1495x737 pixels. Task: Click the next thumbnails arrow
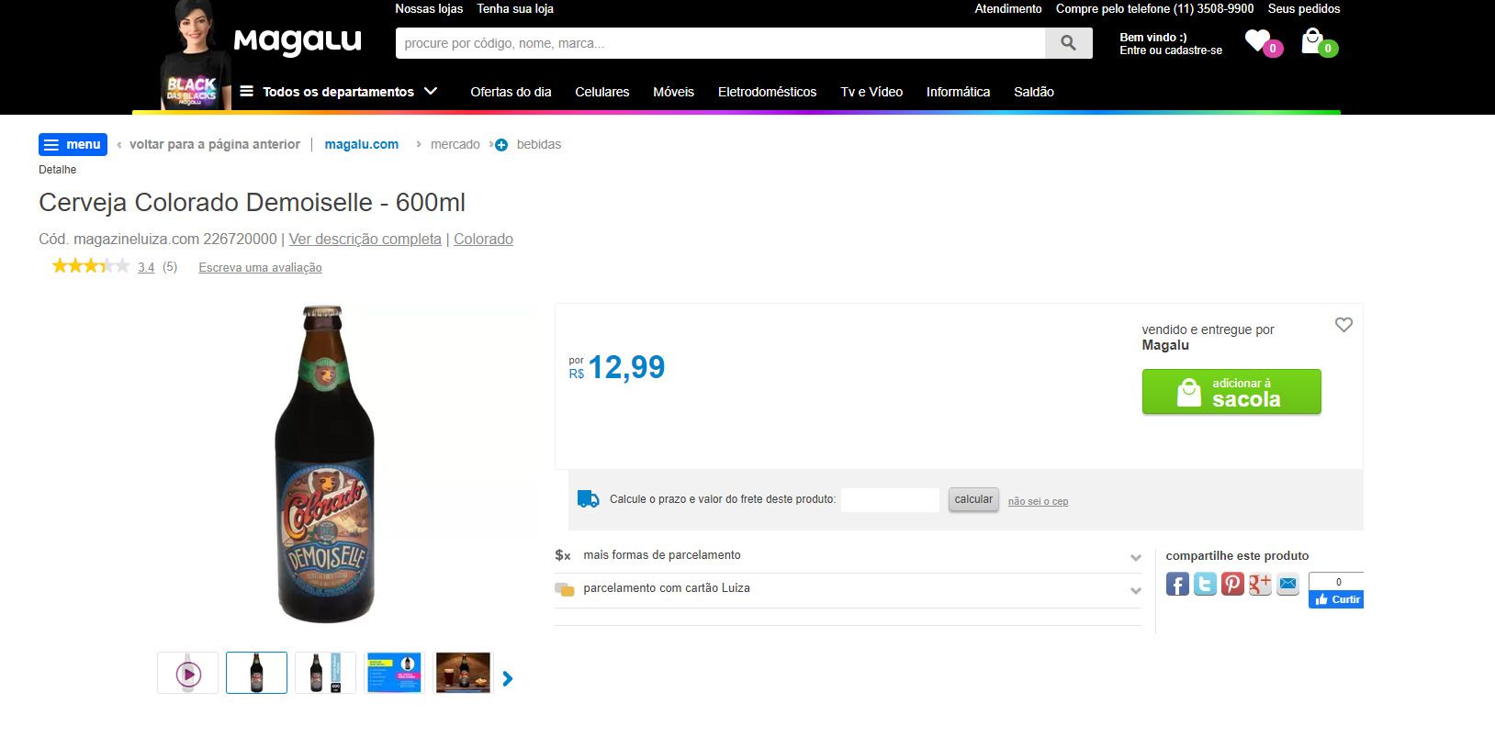pos(508,678)
